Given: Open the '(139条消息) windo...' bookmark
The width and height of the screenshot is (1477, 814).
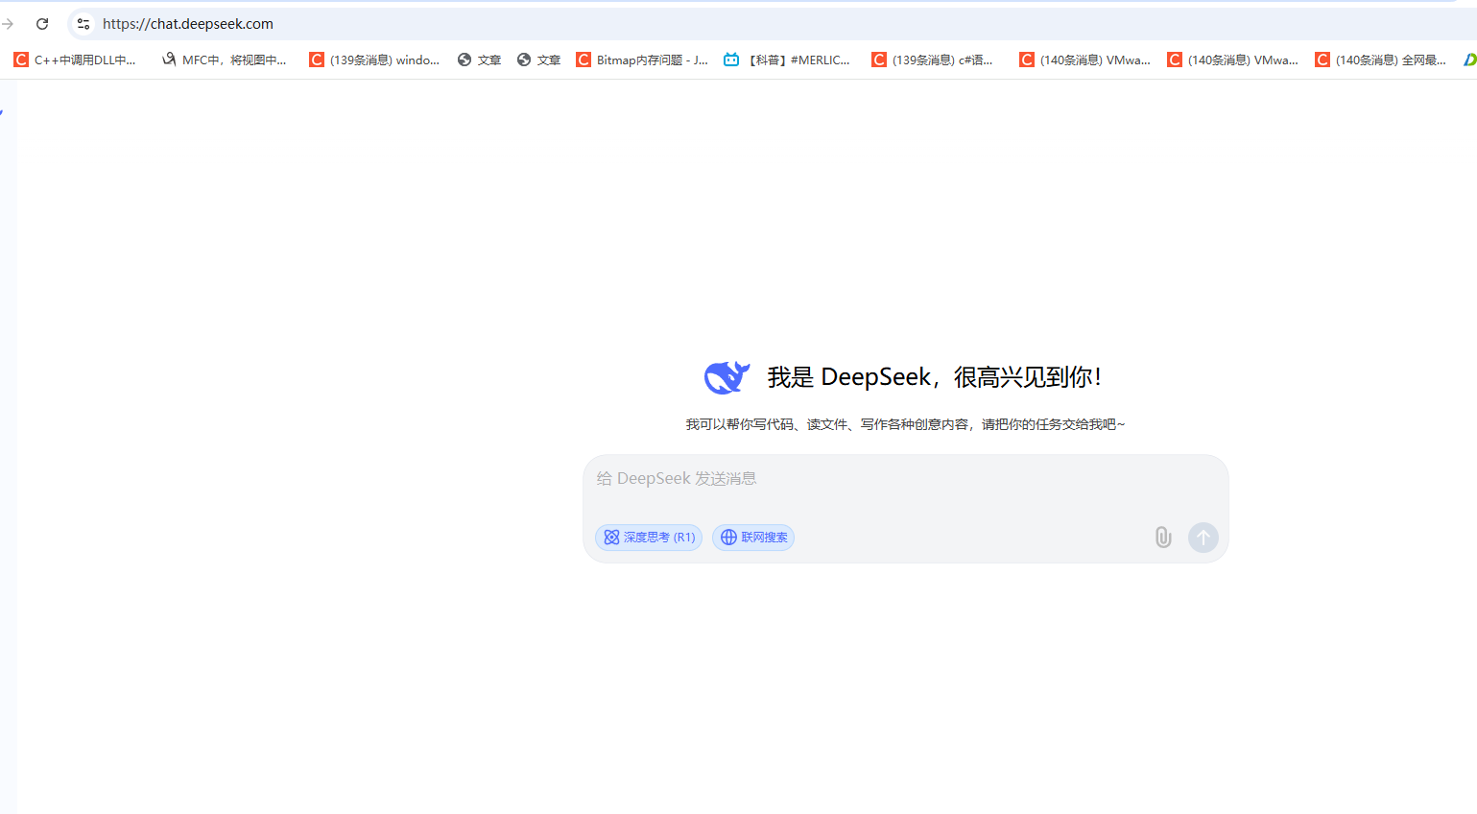Looking at the screenshot, I should 374,60.
